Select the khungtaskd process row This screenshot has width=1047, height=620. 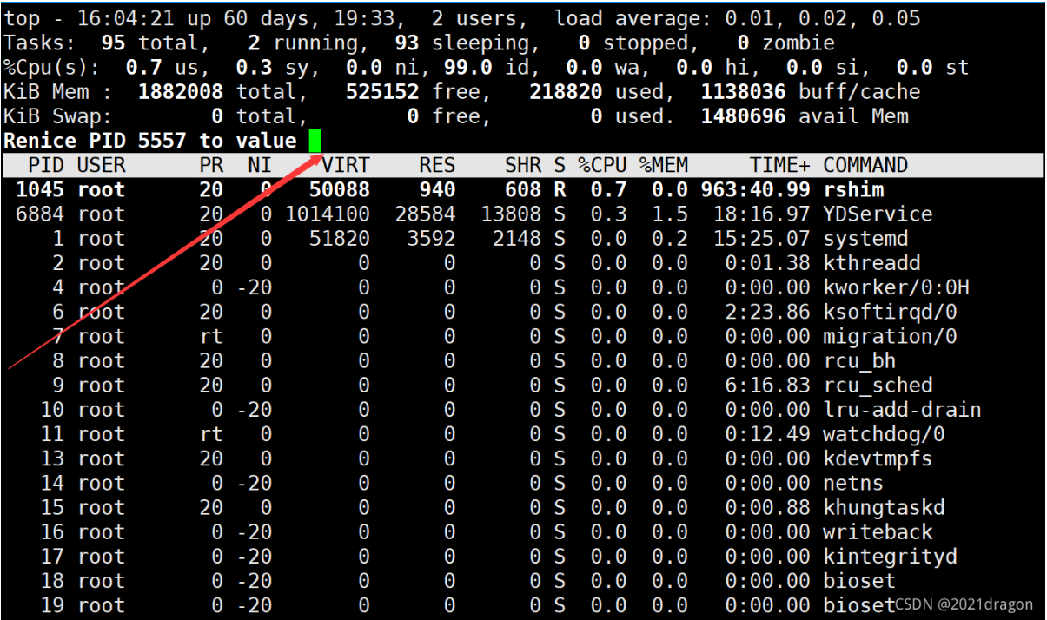coord(884,507)
